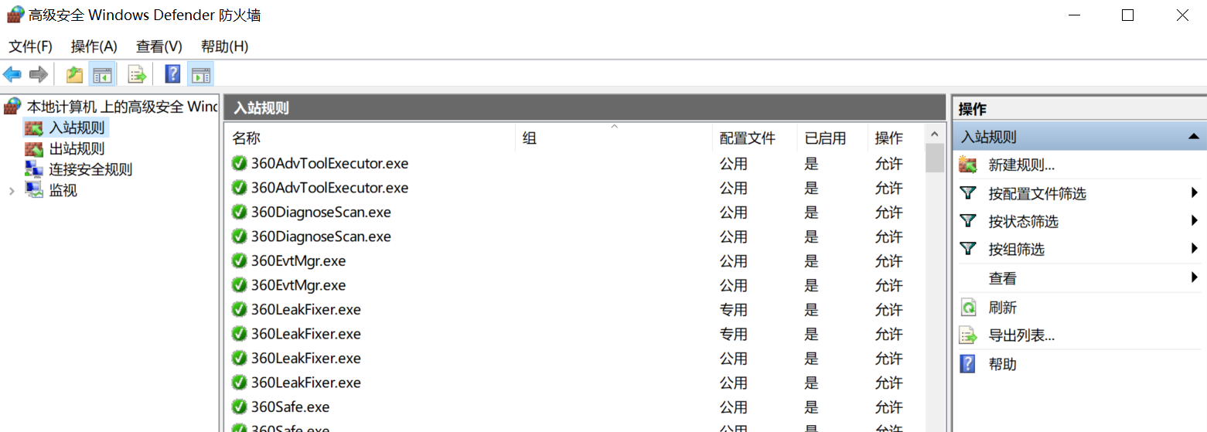
Task: Click the 新建规则... icon in actions pane
Action: pyautogui.click(x=967, y=165)
